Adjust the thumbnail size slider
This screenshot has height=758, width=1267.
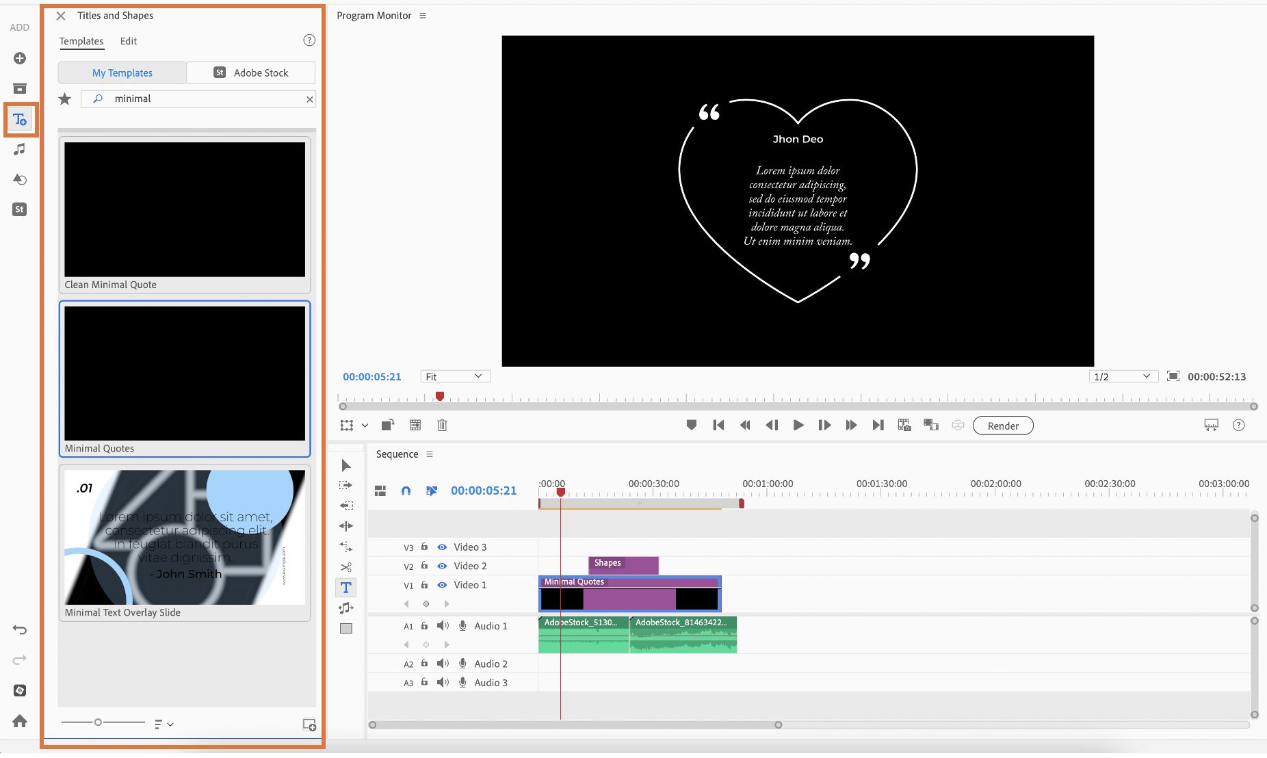(99, 722)
